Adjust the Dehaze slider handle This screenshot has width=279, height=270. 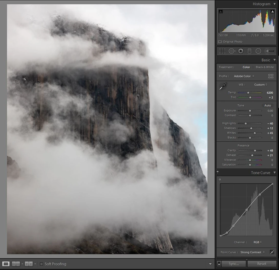click(x=252, y=155)
